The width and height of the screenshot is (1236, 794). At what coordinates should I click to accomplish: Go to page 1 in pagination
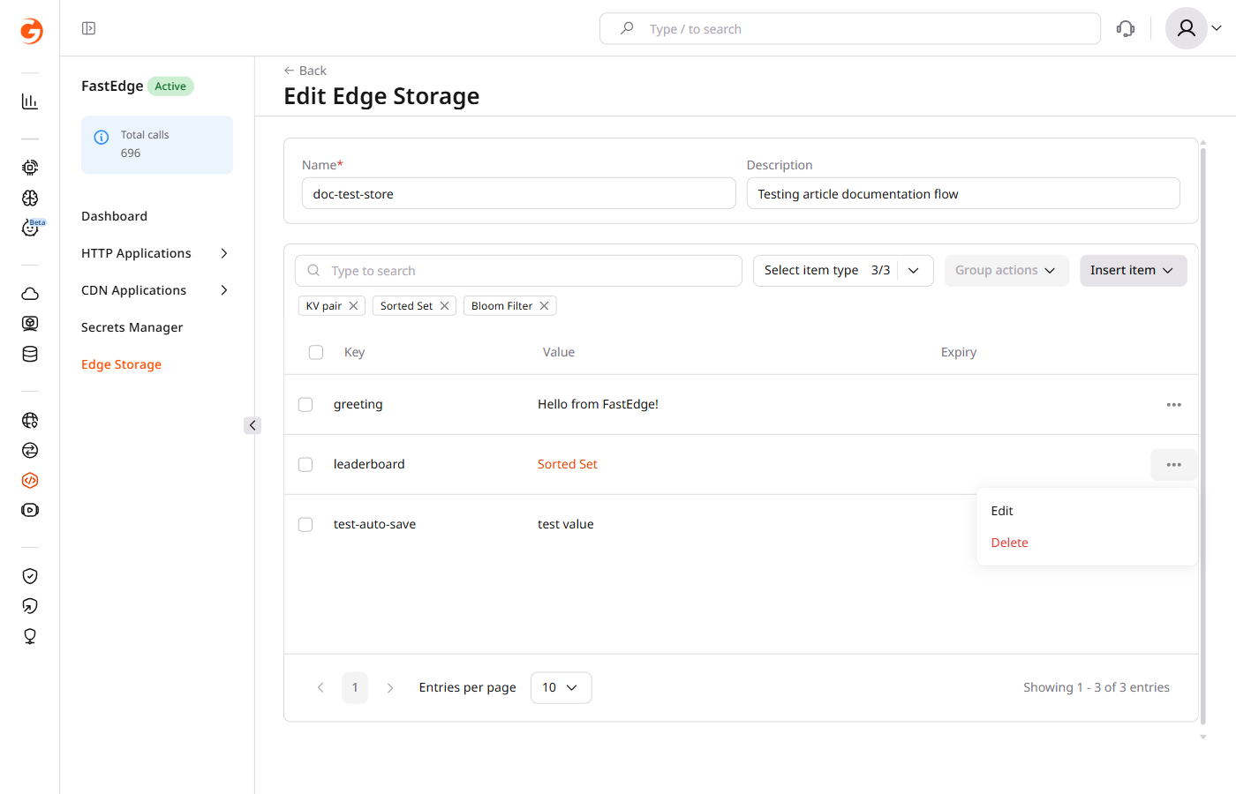pos(355,688)
